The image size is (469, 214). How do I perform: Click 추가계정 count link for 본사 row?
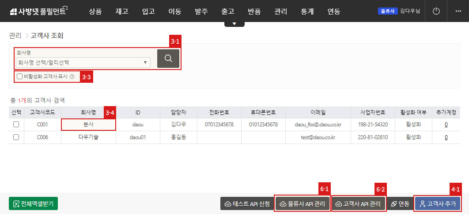446,125
